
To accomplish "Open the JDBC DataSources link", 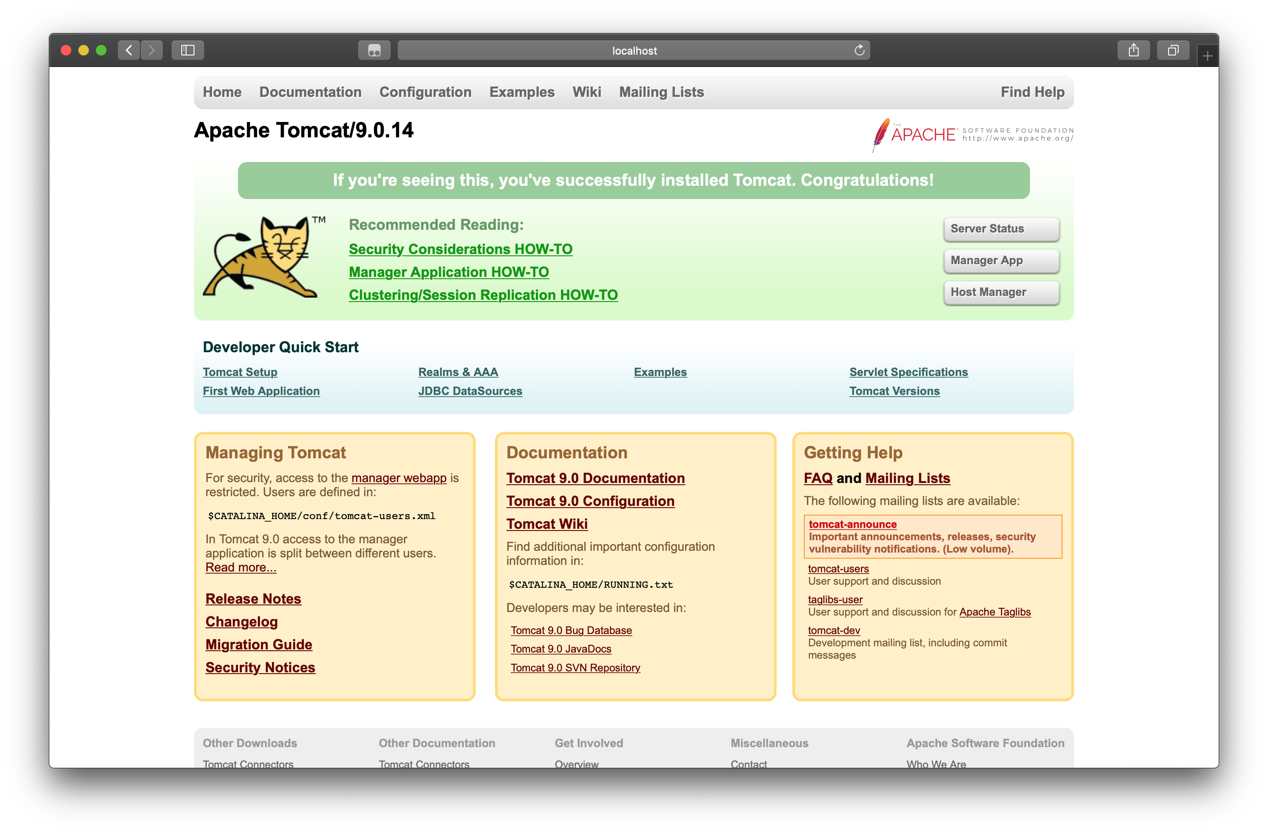I will point(470,391).
